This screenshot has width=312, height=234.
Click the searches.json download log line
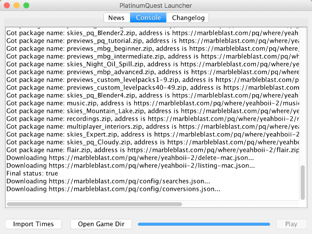pos(108,181)
